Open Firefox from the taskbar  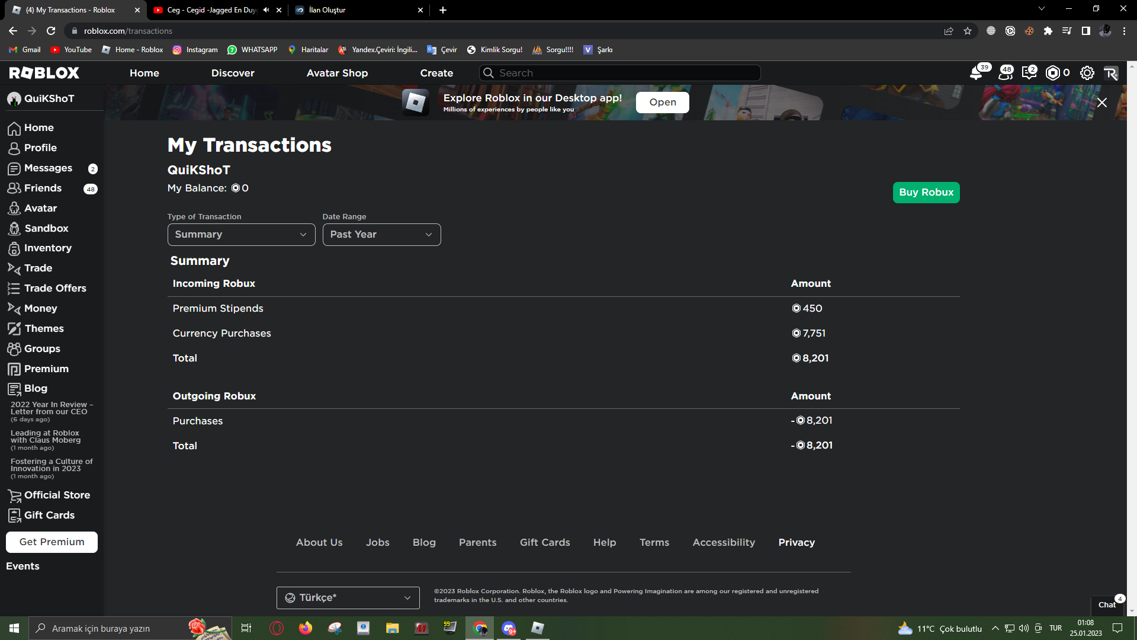(305, 628)
